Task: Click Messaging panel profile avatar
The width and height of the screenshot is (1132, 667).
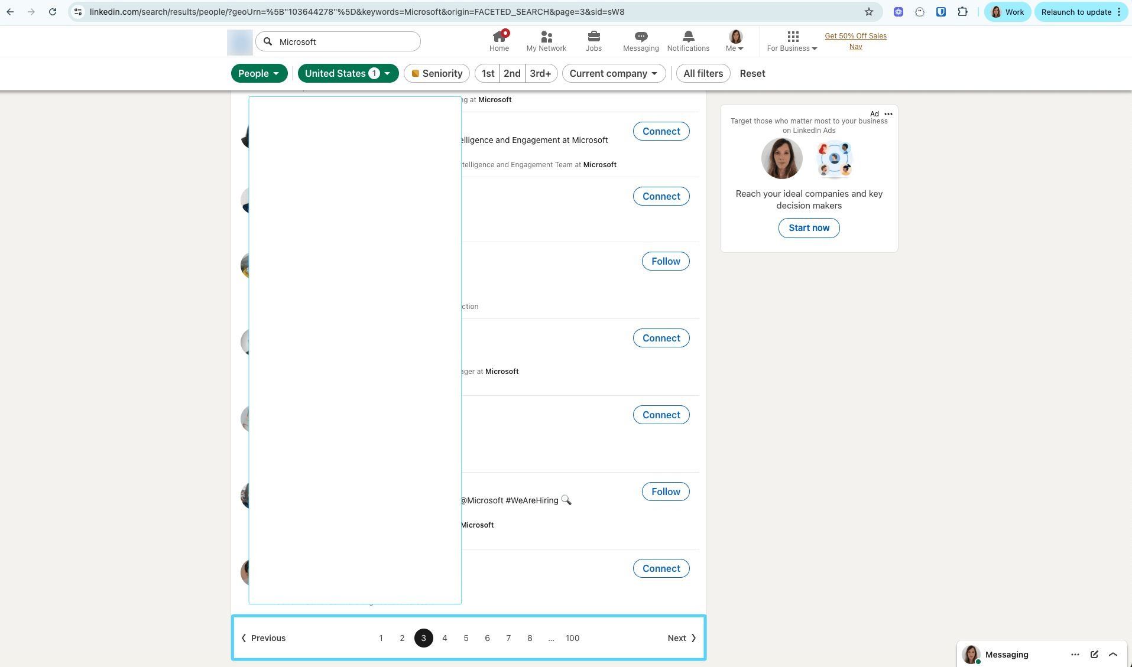Action: pos(971,655)
